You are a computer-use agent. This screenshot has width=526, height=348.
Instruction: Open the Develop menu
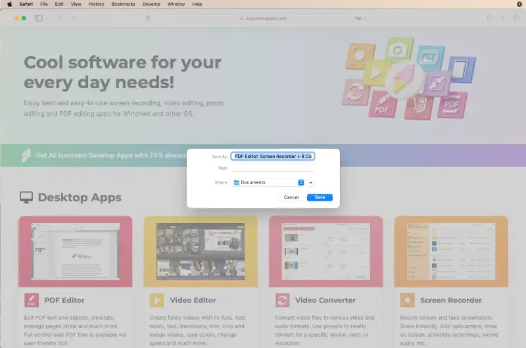151,4
